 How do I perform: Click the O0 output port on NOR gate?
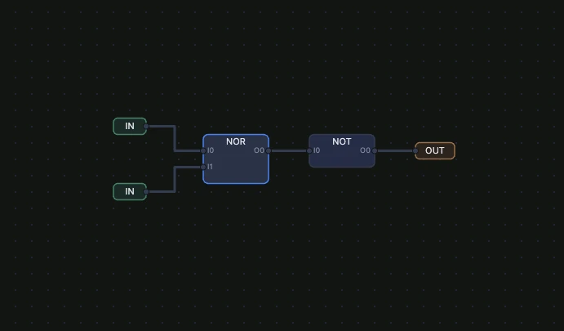(269, 150)
